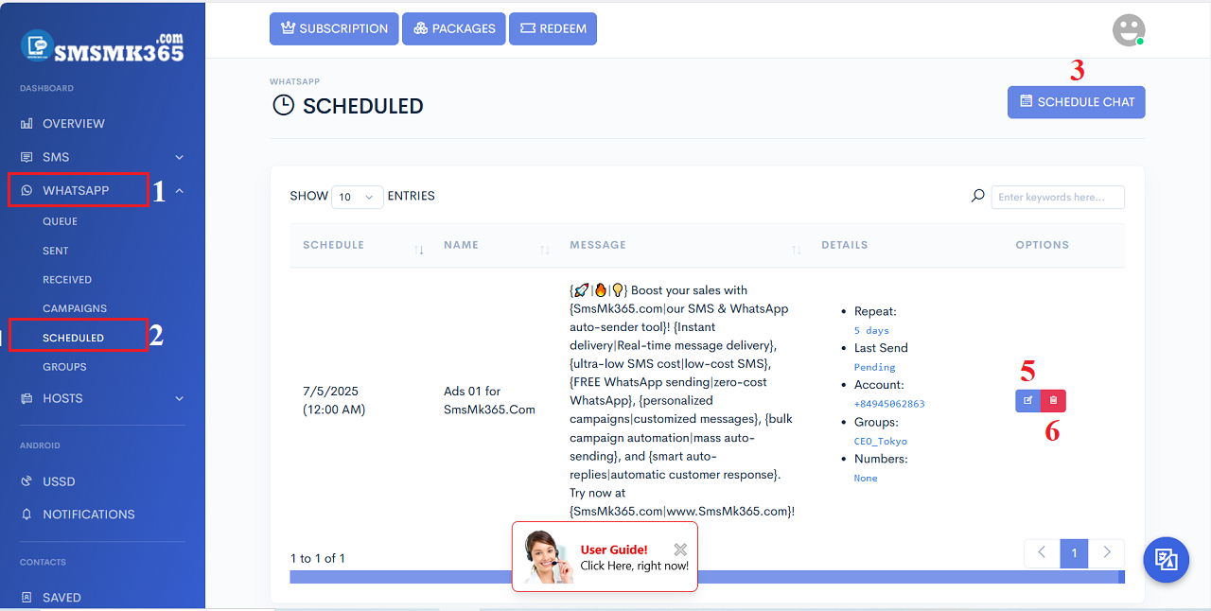Click the Redeem button
Screen dimensions: 1211x611
coord(553,28)
